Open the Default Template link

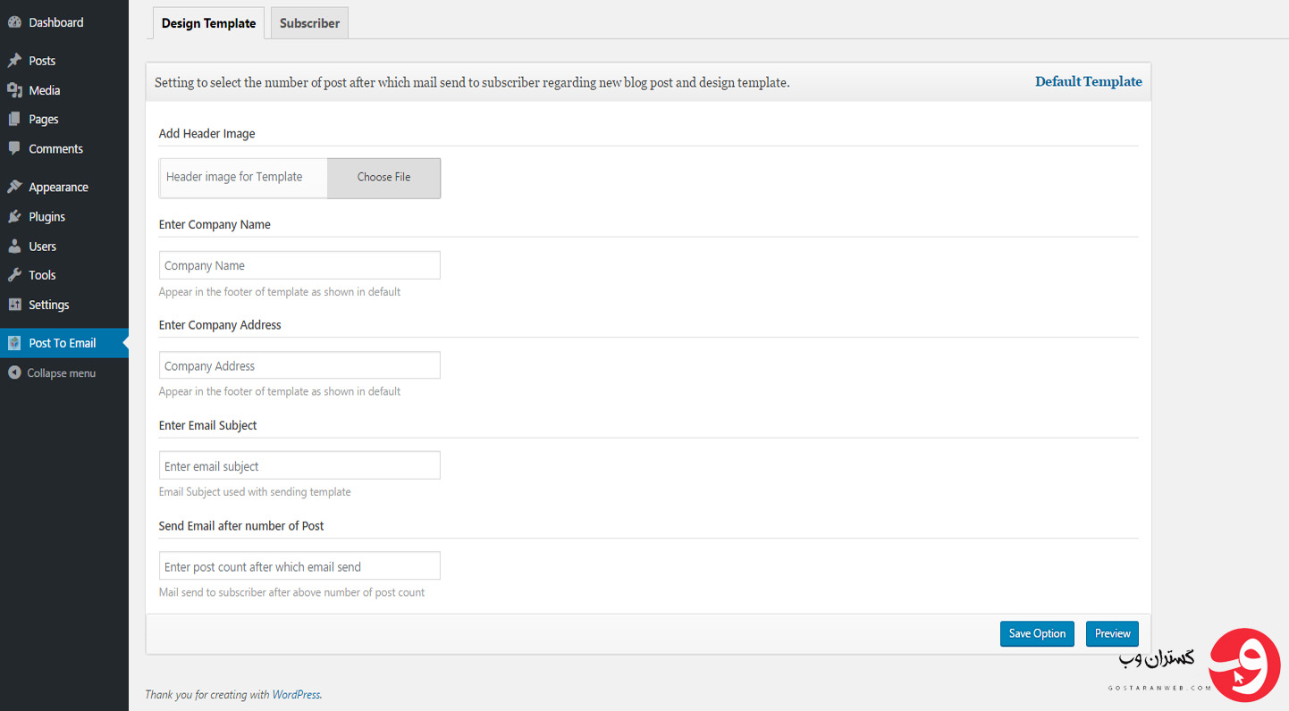[1088, 81]
